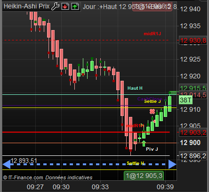Click the left blue arrow at 12 893,51 line
This screenshot has height=192, width=209.
[7, 164]
